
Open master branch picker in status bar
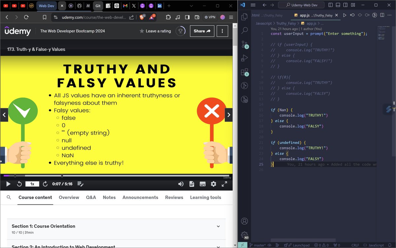(x=258, y=245)
